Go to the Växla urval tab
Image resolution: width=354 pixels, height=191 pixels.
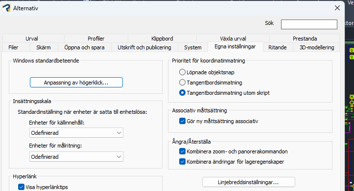(233, 39)
